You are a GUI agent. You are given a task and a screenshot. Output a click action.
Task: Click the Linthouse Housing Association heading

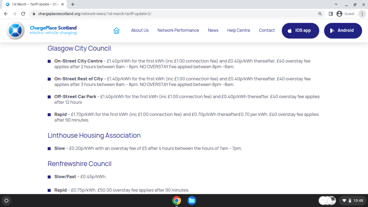(x=94, y=136)
